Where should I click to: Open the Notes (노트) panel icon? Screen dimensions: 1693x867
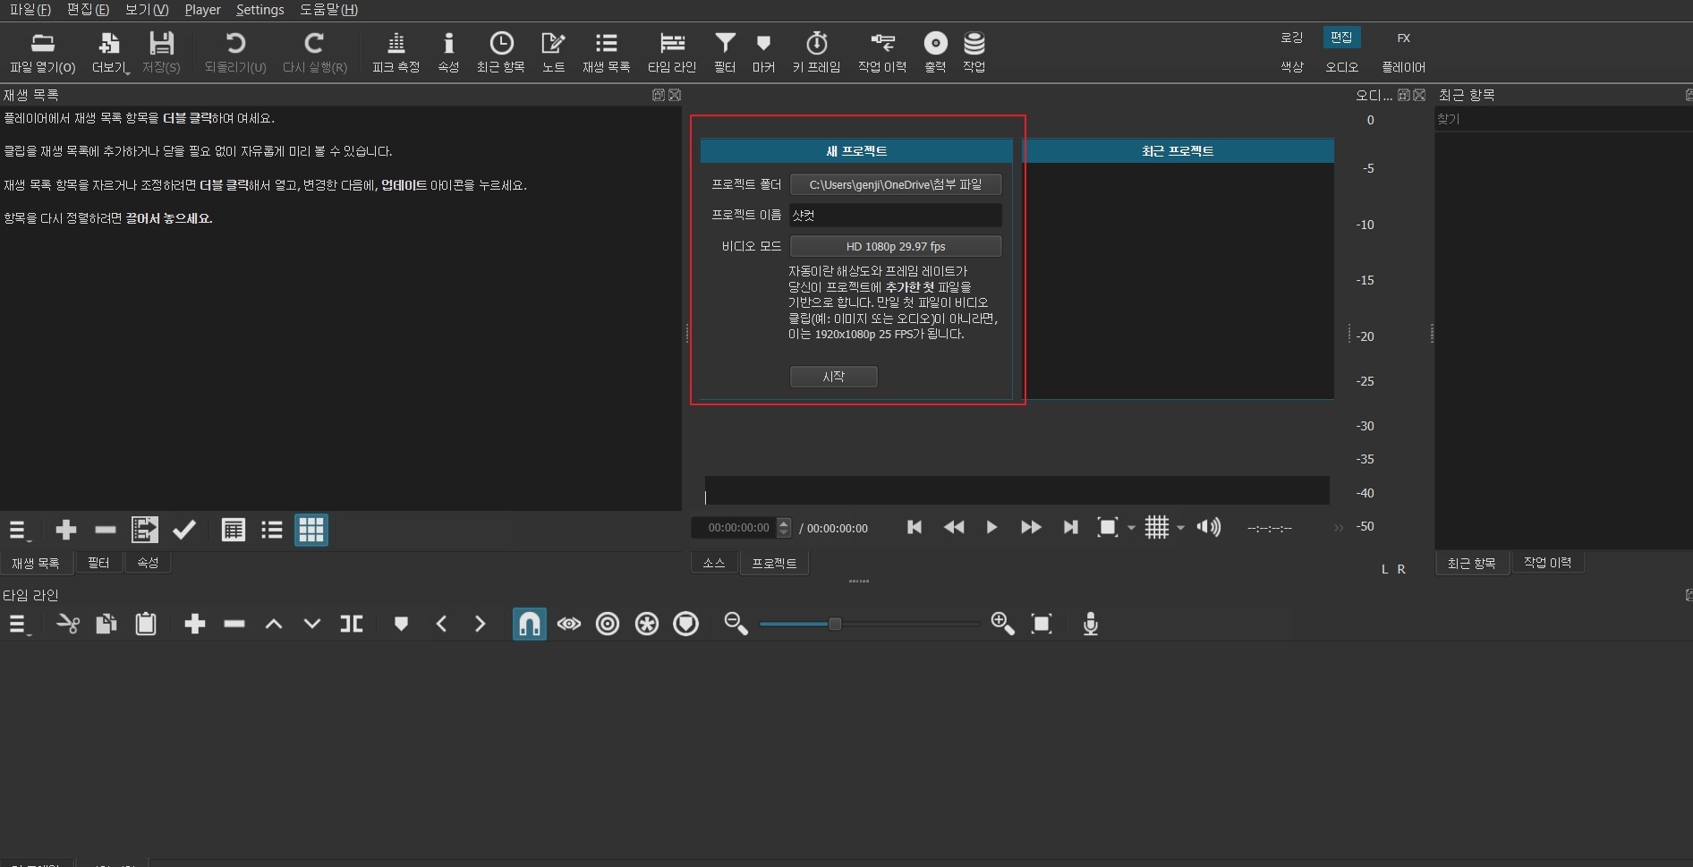click(x=553, y=53)
